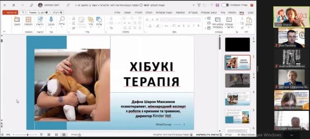The width and height of the screenshot is (310, 139).
Task: Click the Reset slide icon
Action: point(209,23)
